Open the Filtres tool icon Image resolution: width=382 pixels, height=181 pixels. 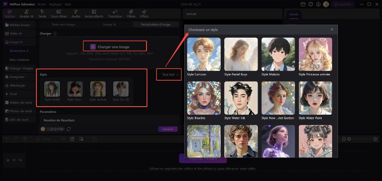pos(131,13)
